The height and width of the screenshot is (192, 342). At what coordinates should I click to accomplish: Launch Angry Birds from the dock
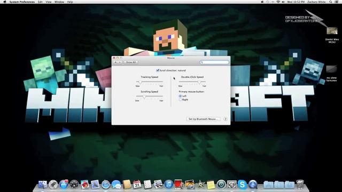click(84, 185)
